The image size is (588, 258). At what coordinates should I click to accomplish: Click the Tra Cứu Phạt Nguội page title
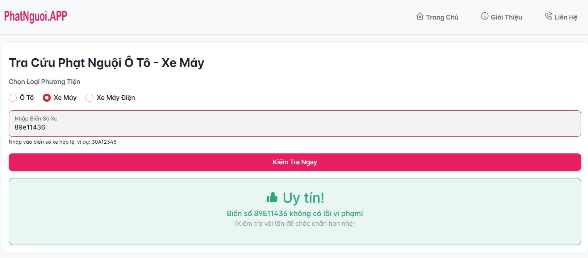pyautogui.click(x=107, y=62)
